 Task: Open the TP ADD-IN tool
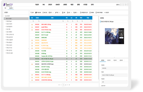38,12
